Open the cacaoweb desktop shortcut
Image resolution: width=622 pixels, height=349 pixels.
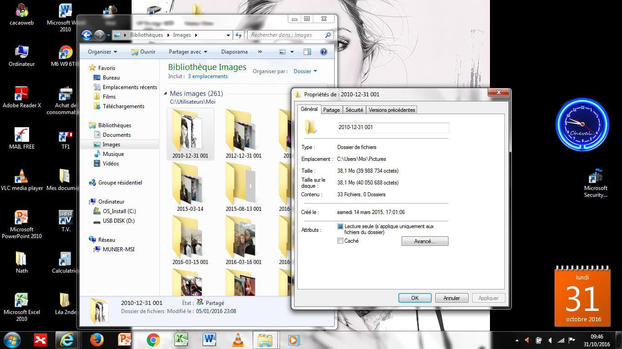21,15
